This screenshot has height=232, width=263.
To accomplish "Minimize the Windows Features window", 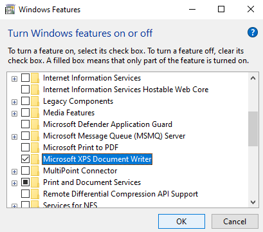I will coord(192,9).
